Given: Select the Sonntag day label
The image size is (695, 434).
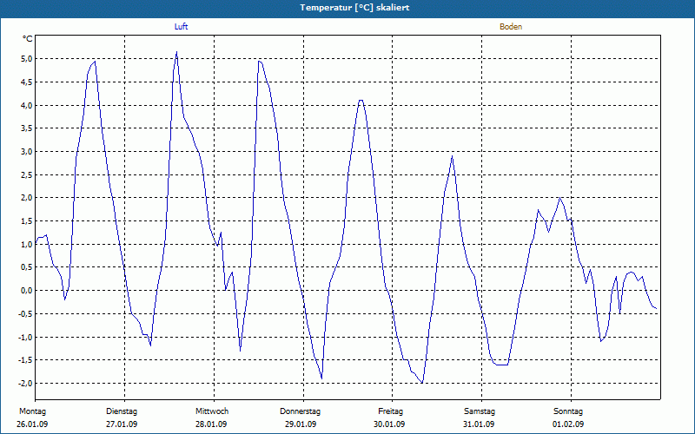Looking at the screenshot, I should click(568, 411).
